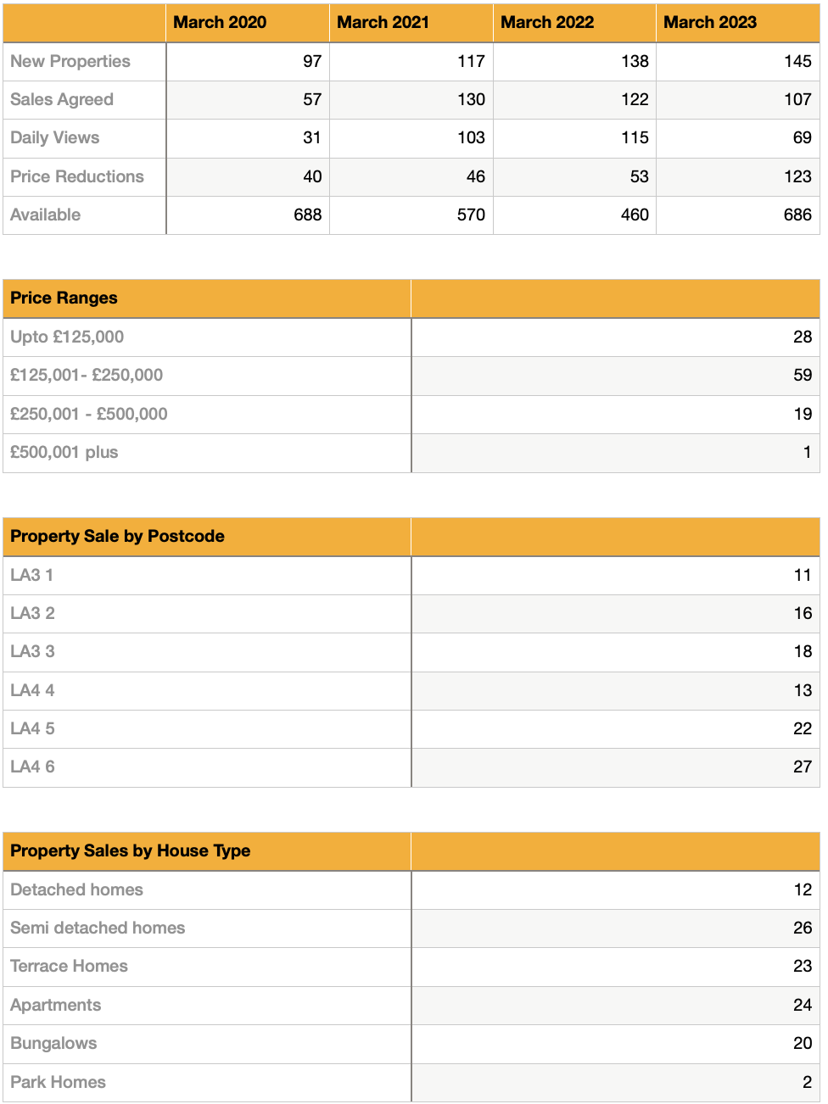Select the Available value 688
Image resolution: width=828 pixels, height=1104 pixels.
tap(307, 215)
